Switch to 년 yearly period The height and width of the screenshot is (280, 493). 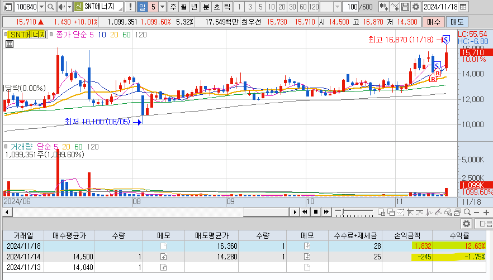(x=195, y=7)
